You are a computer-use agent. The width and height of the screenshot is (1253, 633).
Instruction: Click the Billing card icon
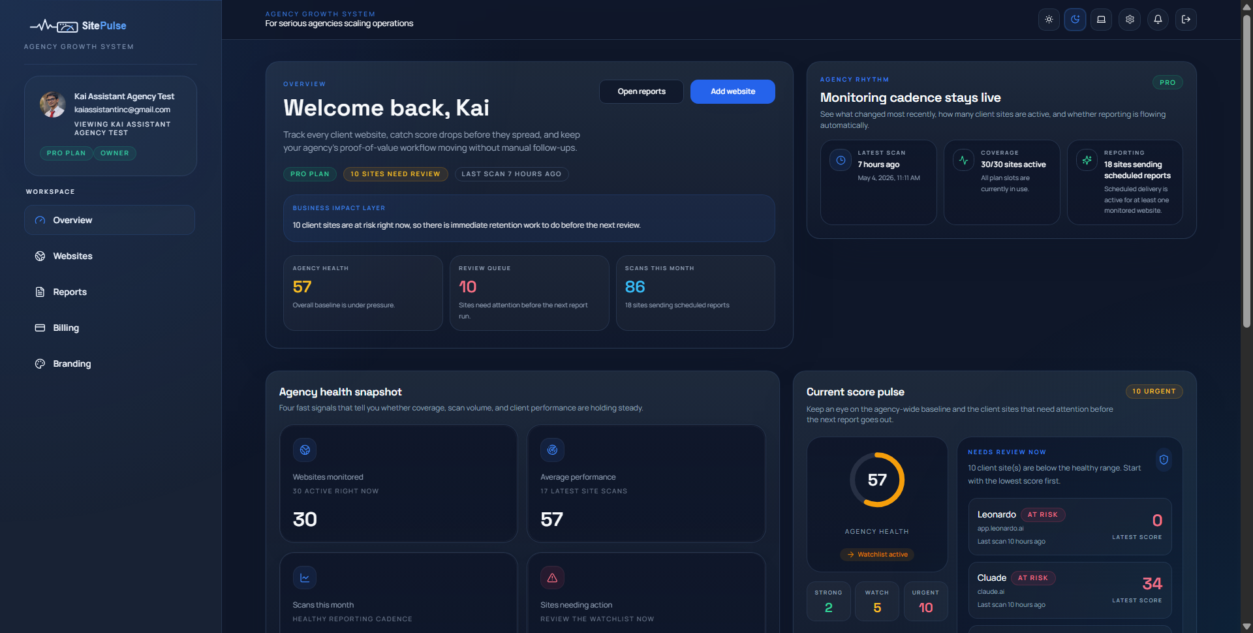[x=40, y=328]
